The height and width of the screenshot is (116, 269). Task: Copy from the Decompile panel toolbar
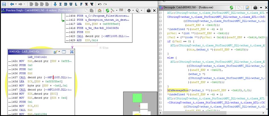239,8
